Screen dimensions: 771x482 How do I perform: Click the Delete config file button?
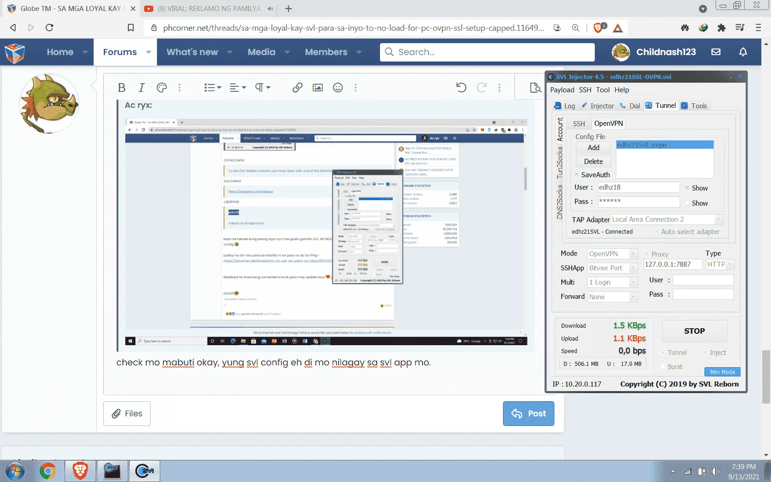click(593, 162)
